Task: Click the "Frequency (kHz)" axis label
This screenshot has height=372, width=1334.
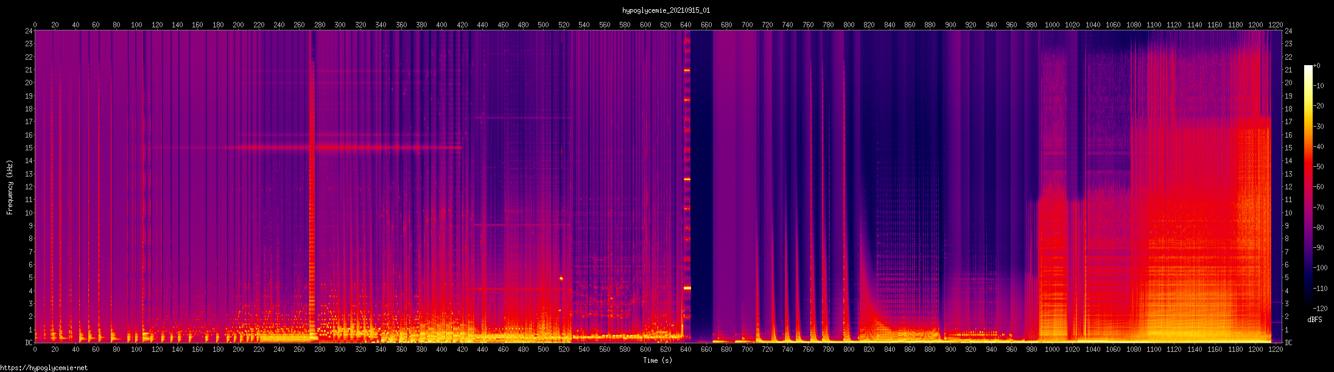Action: [10, 188]
